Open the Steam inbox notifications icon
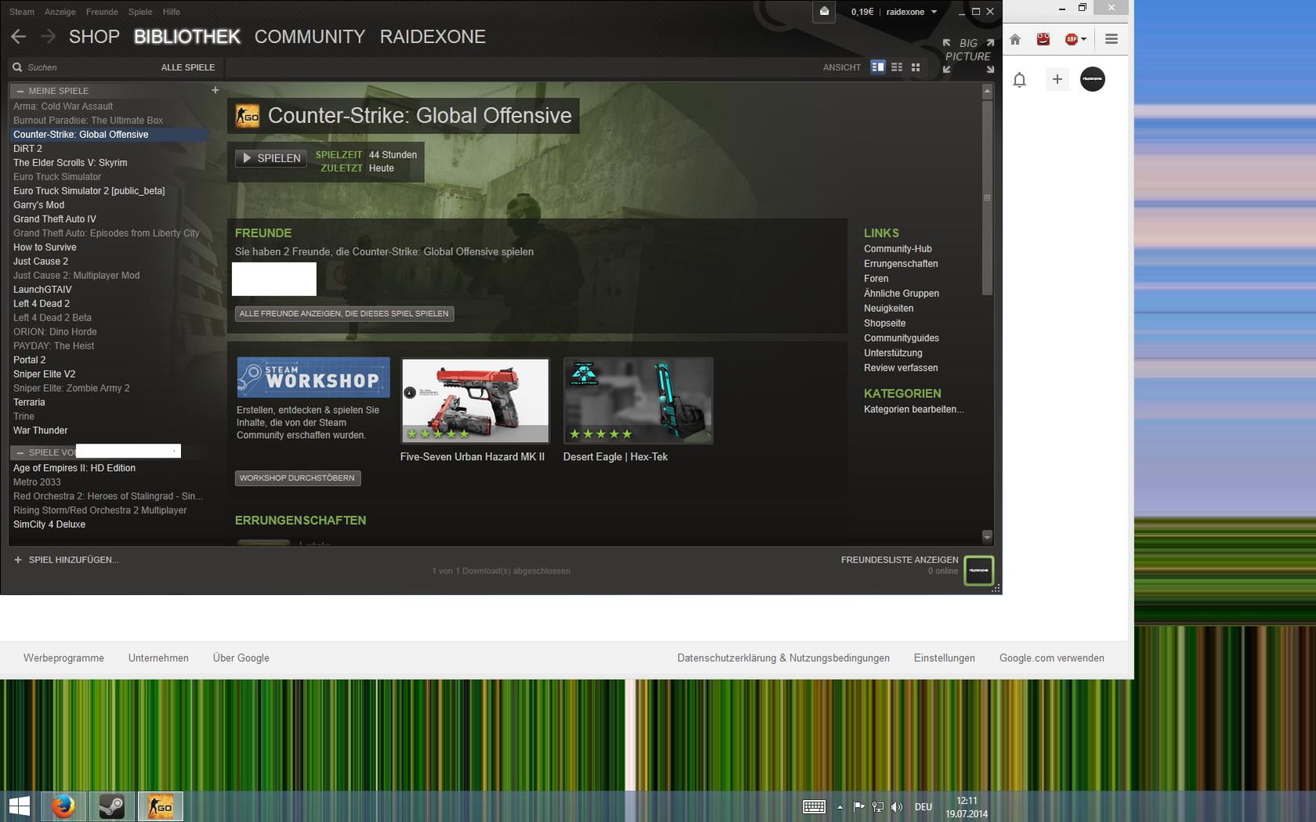Viewport: 1316px width, 822px height. (x=824, y=12)
